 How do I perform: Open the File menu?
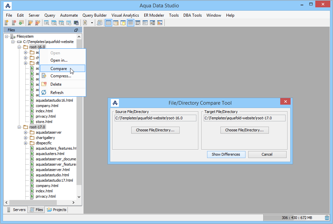(x=9, y=15)
